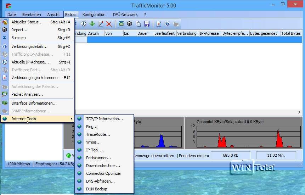The width and height of the screenshot is (305, 195).
Task: Click the green plus add icon in toolbar
Action: (92, 24)
